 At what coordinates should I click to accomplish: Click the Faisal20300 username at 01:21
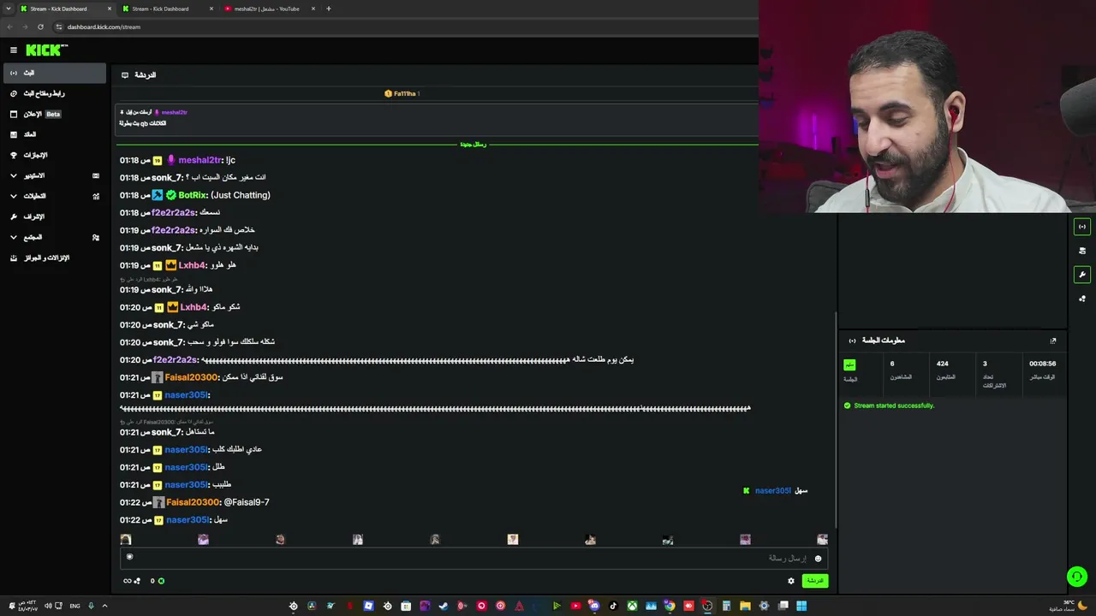point(192,377)
